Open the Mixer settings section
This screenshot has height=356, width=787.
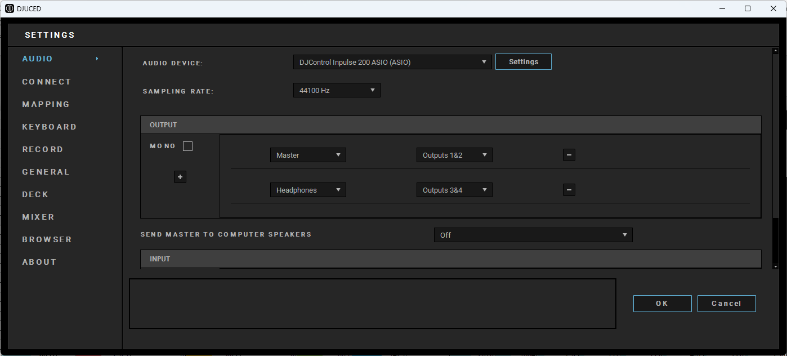38,217
